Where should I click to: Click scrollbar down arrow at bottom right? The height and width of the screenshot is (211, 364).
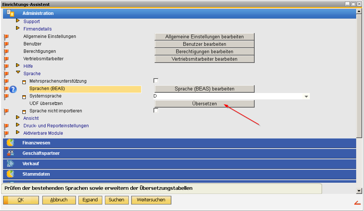click(x=359, y=191)
